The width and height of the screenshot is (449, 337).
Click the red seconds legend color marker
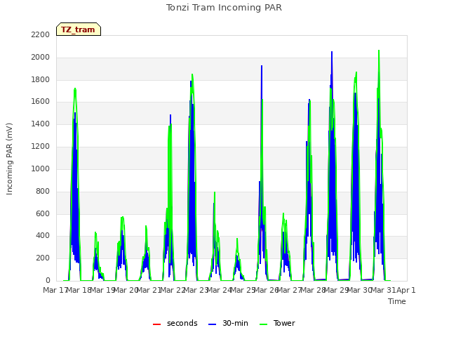tap(156, 324)
